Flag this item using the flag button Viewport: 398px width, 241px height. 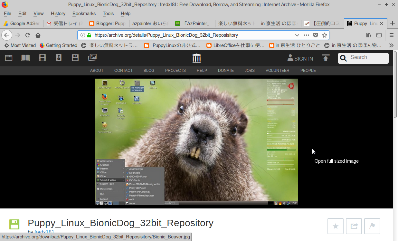372,226
